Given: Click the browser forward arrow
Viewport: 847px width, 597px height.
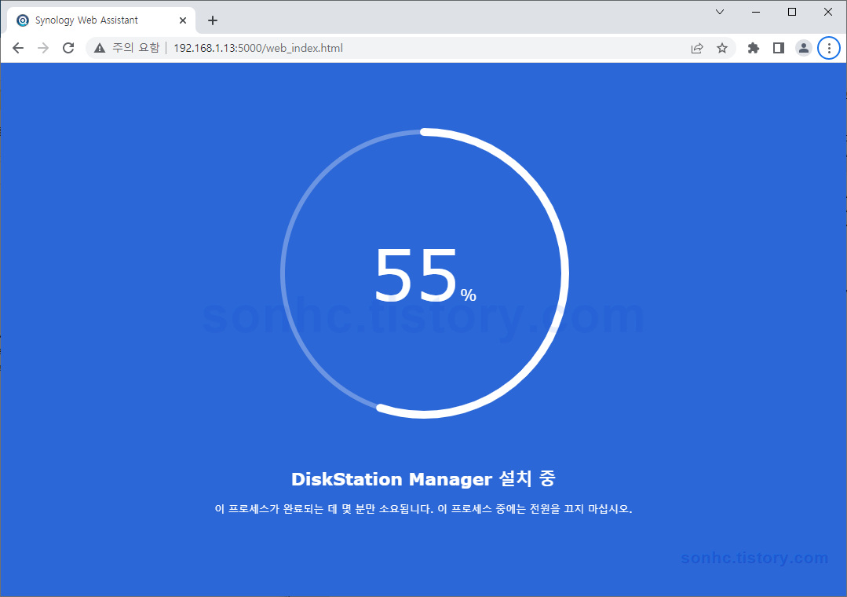Looking at the screenshot, I should [43, 48].
